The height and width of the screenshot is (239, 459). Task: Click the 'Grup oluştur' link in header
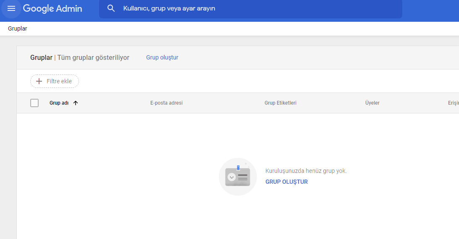[x=162, y=57]
